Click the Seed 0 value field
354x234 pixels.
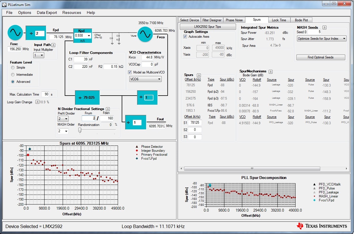click(x=315, y=32)
